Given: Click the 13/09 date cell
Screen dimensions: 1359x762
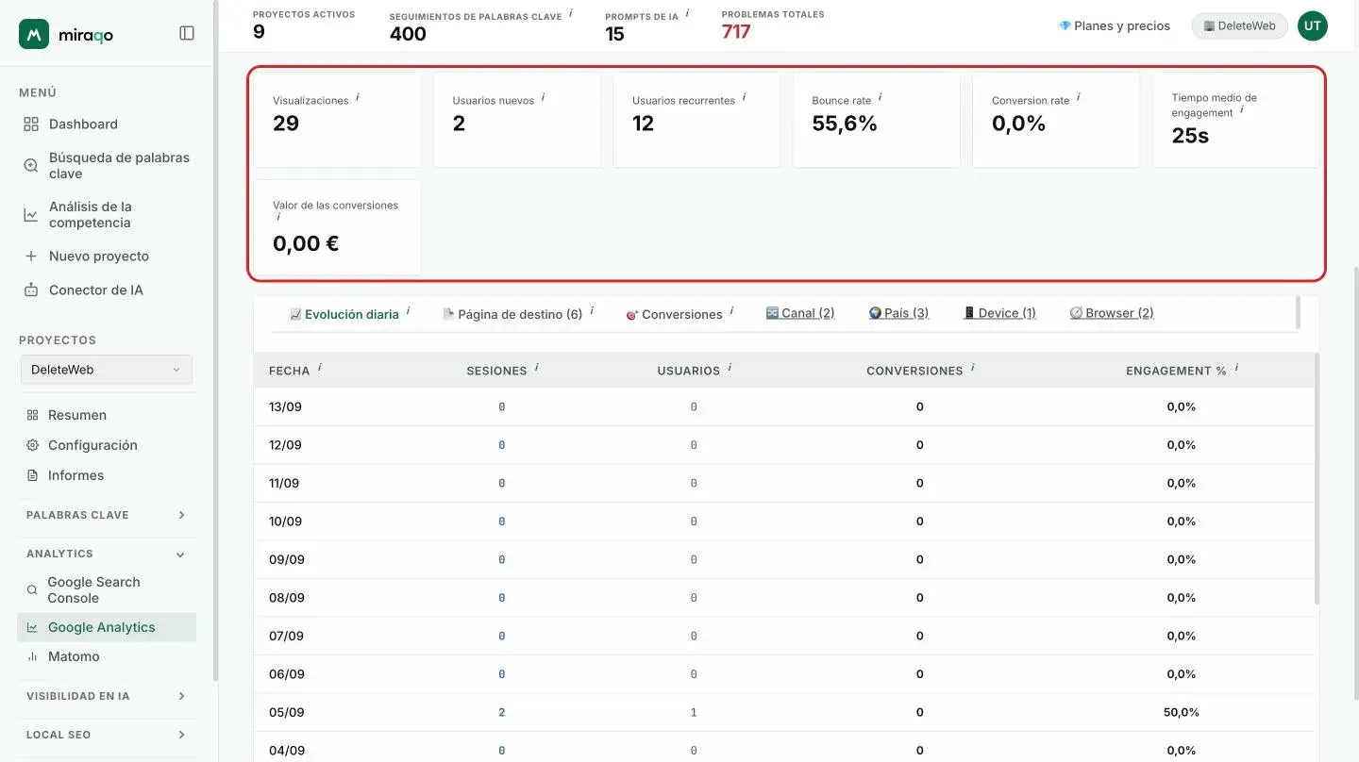Looking at the screenshot, I should [x=286, y=406].
